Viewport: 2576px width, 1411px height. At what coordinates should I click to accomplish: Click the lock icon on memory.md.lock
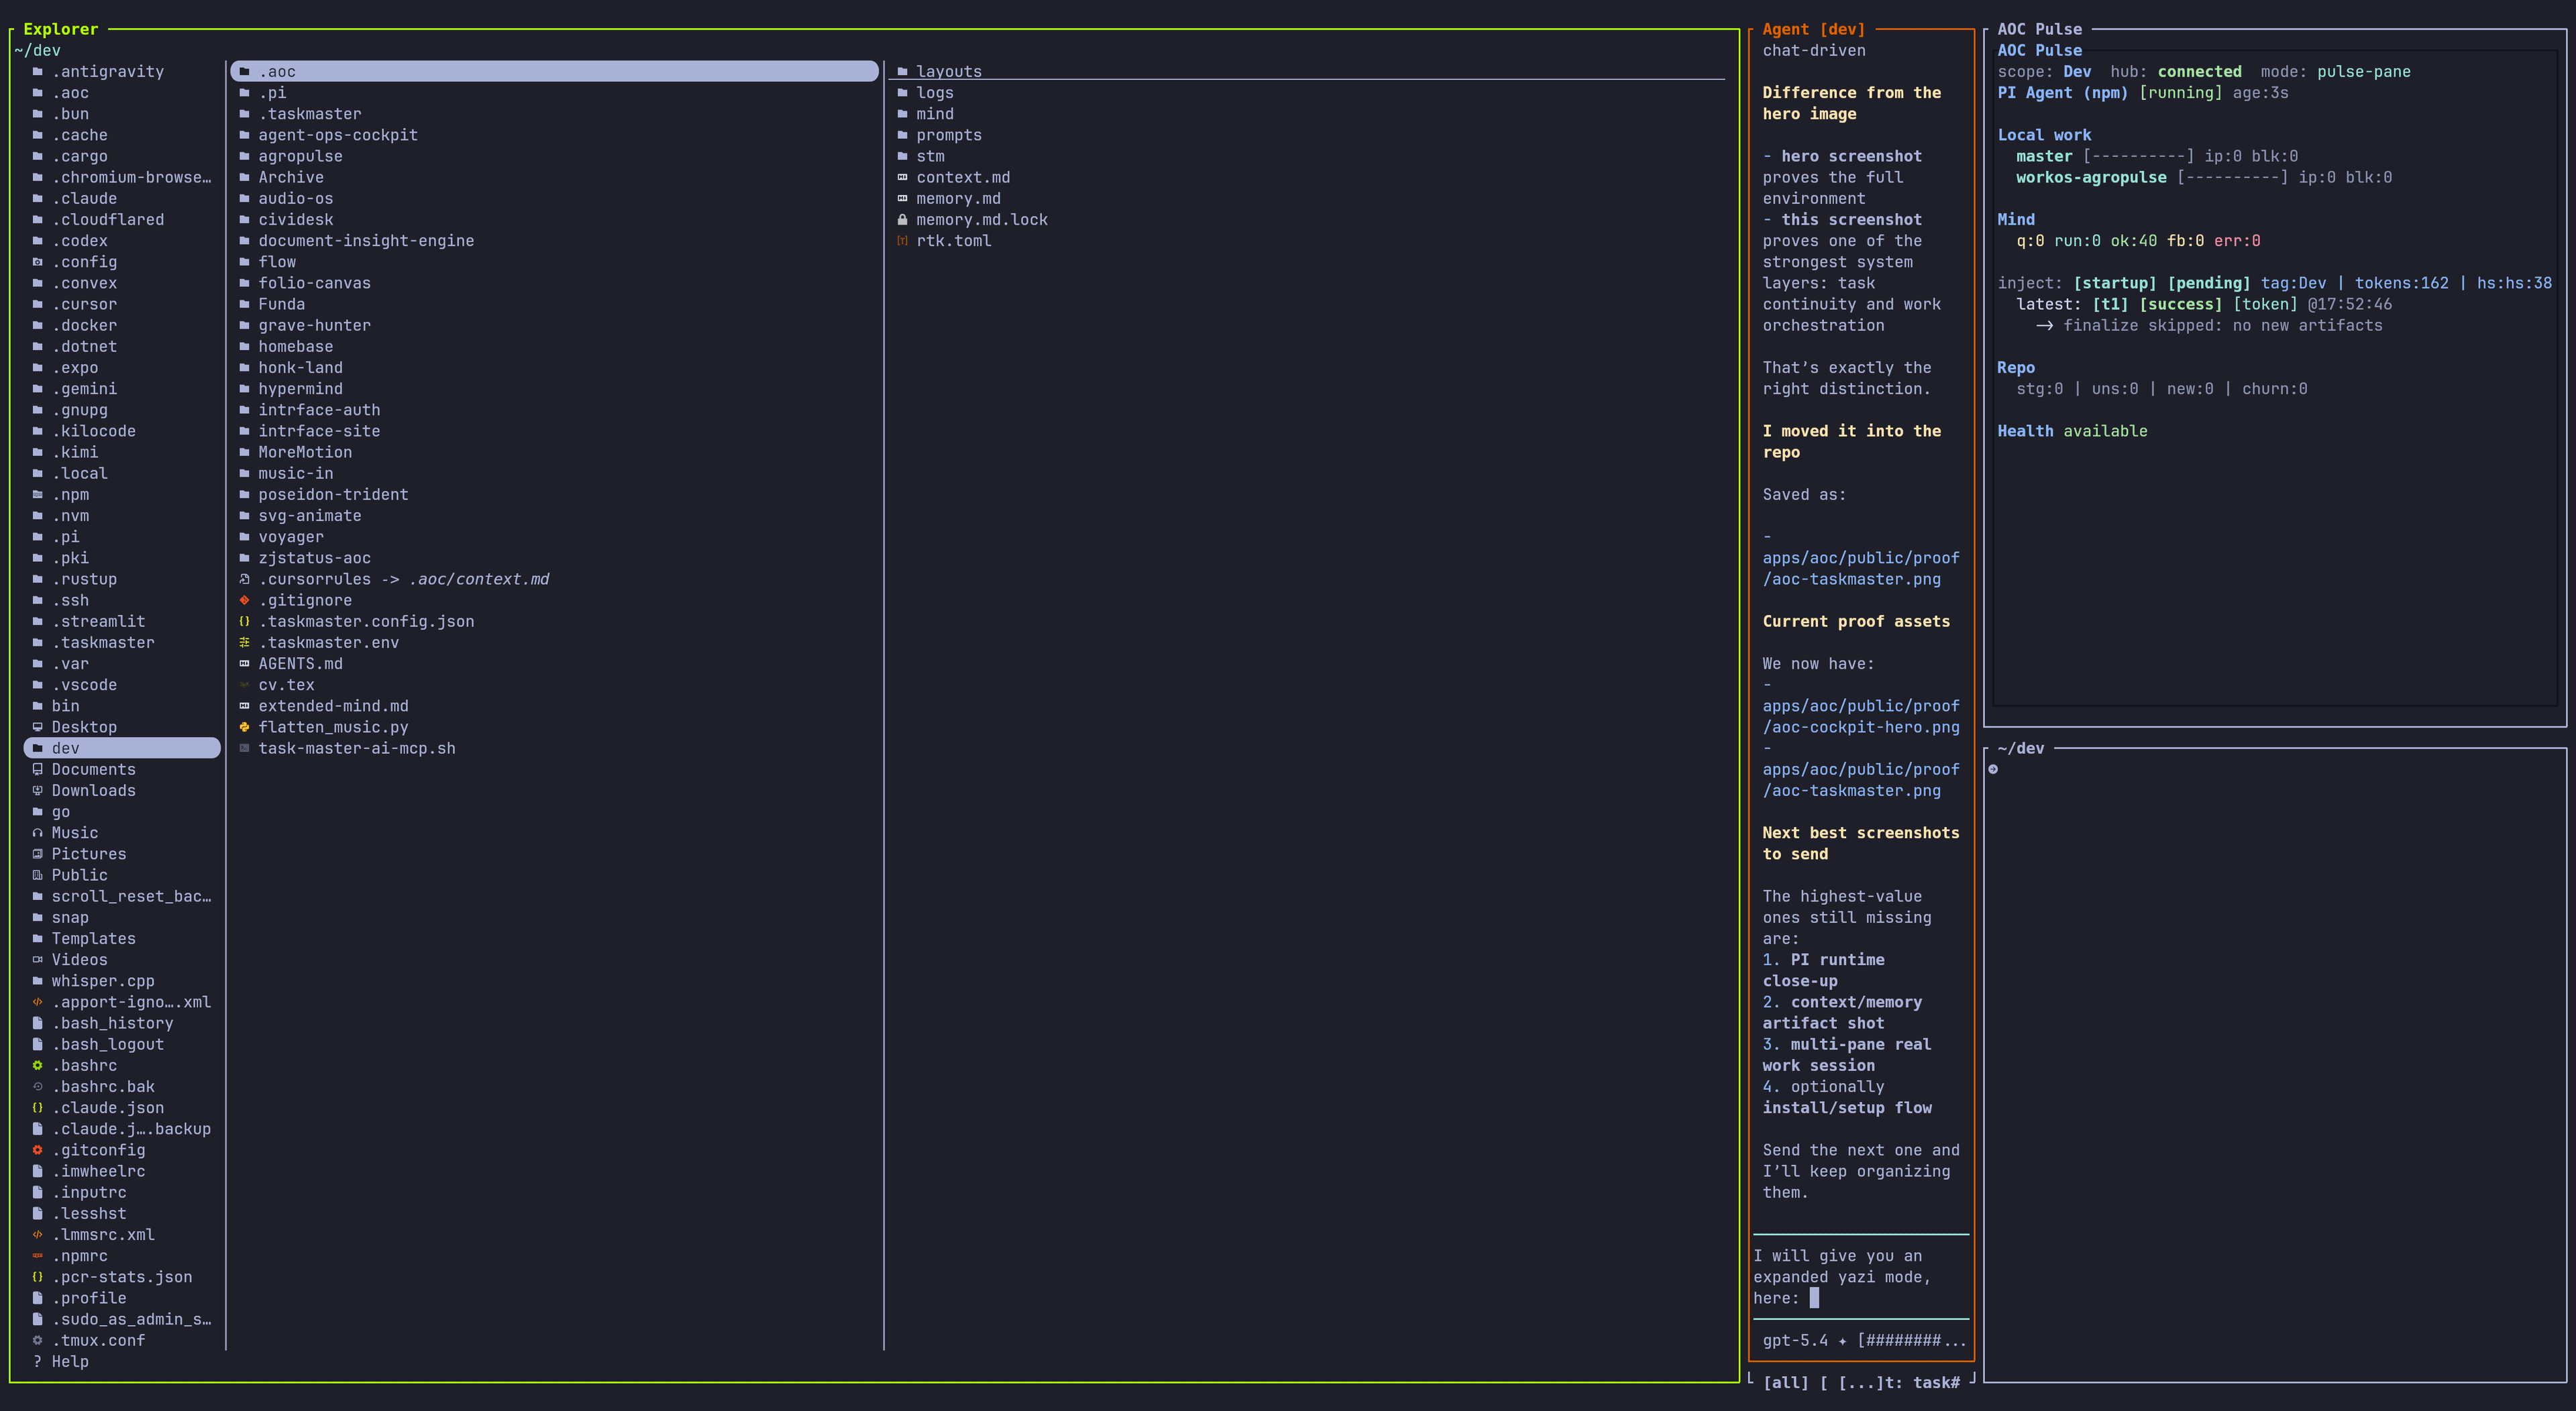click(903, 219)
